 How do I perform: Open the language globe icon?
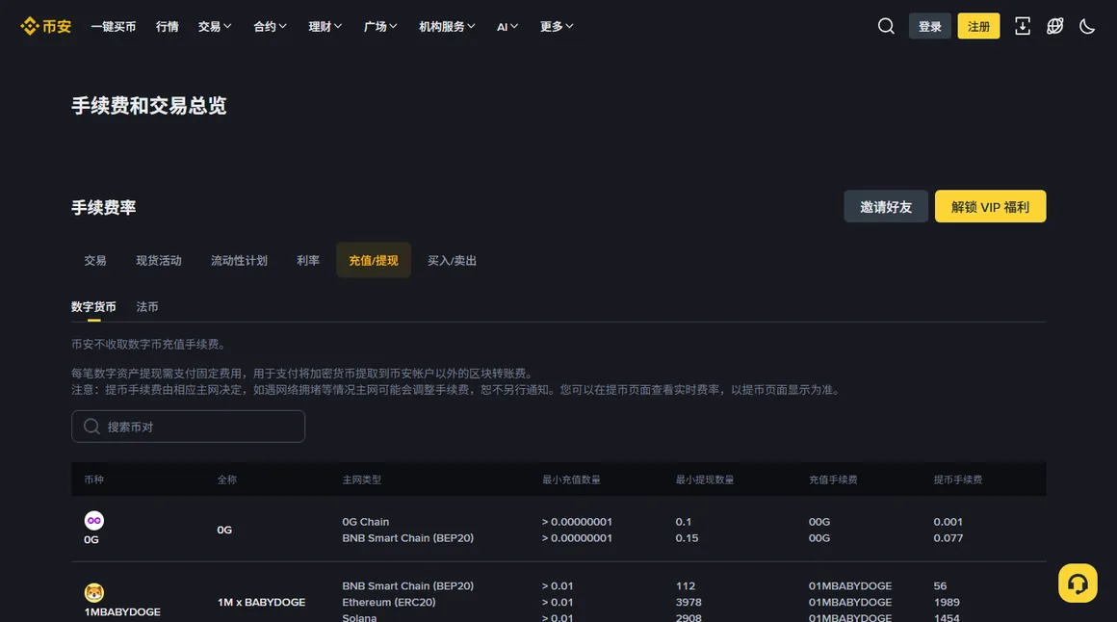click(x=1055, y=26)
